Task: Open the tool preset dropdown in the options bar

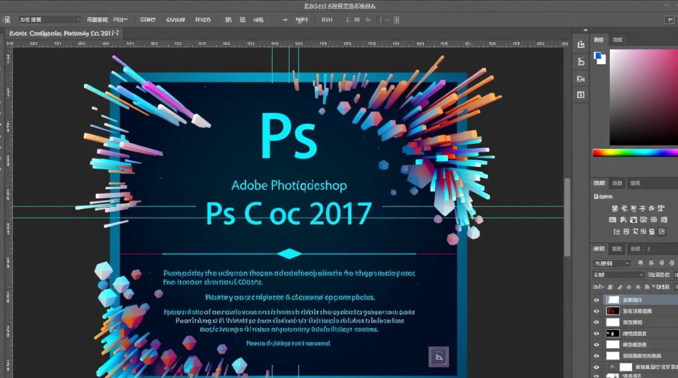Action: click(48, 19)
